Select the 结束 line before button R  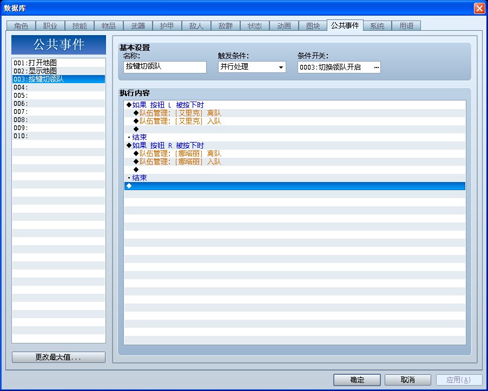[295, 137]
